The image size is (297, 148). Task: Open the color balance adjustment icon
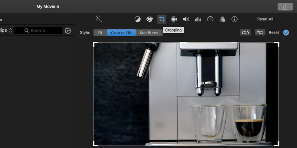pos(137,19)
